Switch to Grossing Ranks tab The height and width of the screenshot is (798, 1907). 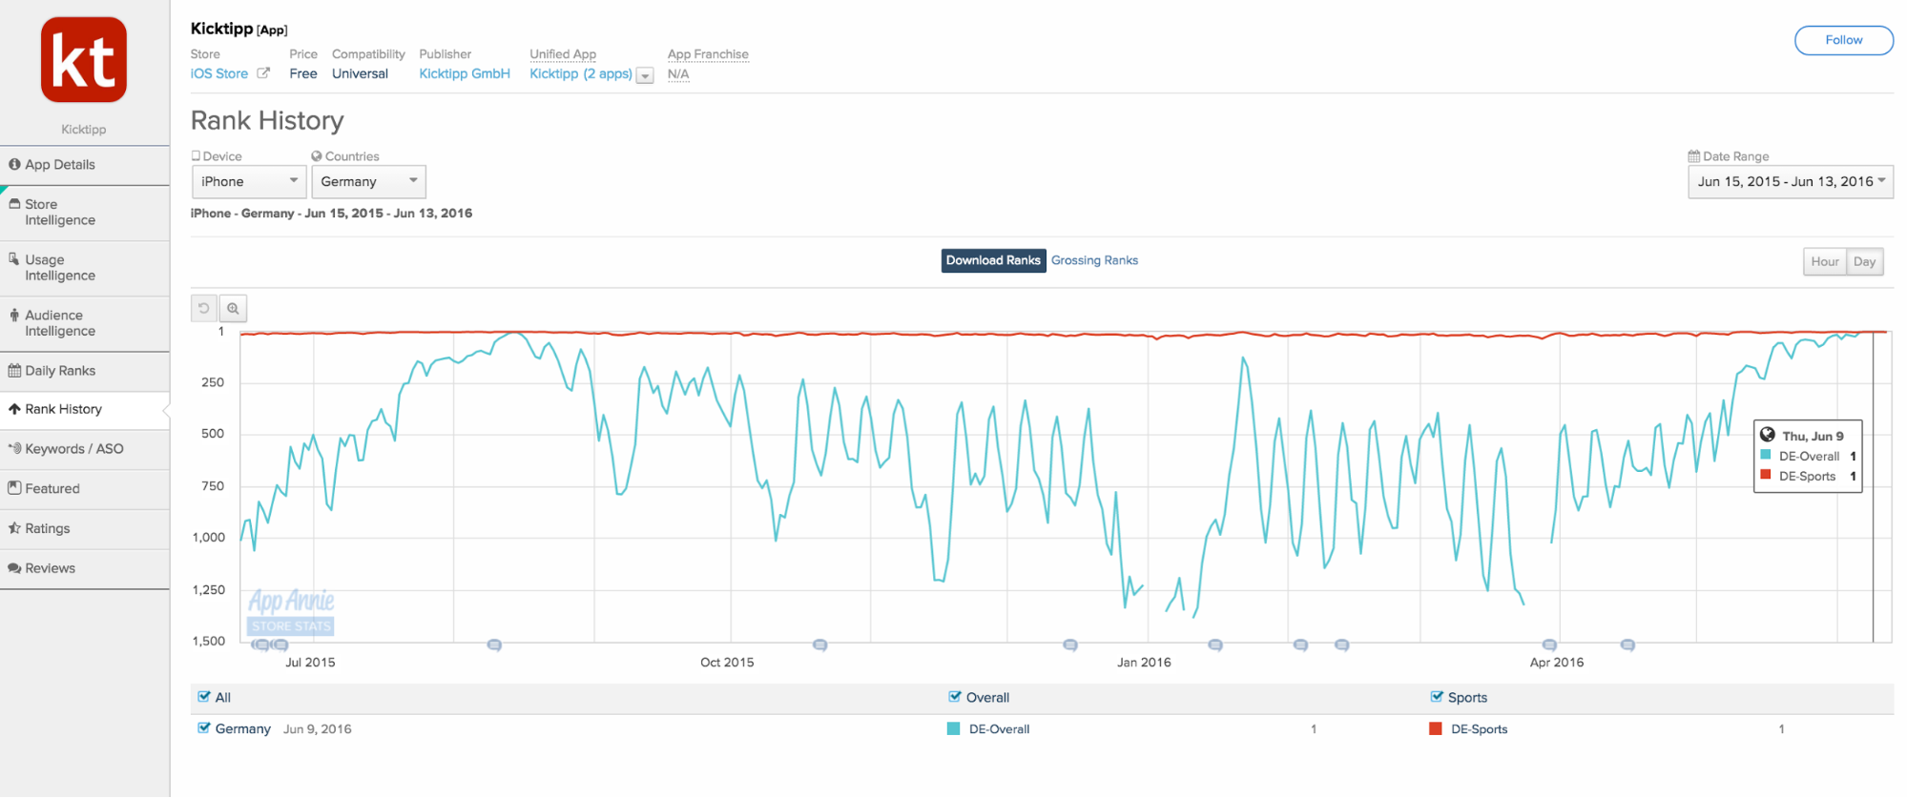click(x=1094, y=260)
